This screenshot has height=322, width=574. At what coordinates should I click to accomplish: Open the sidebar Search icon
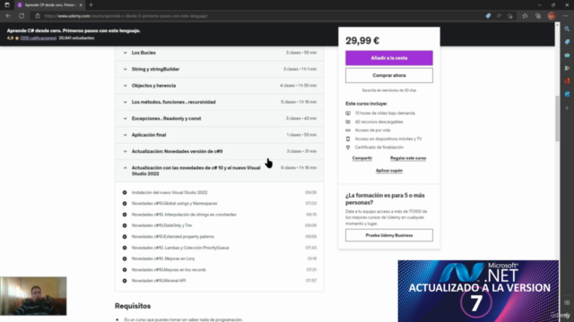(x=567, y=29)
